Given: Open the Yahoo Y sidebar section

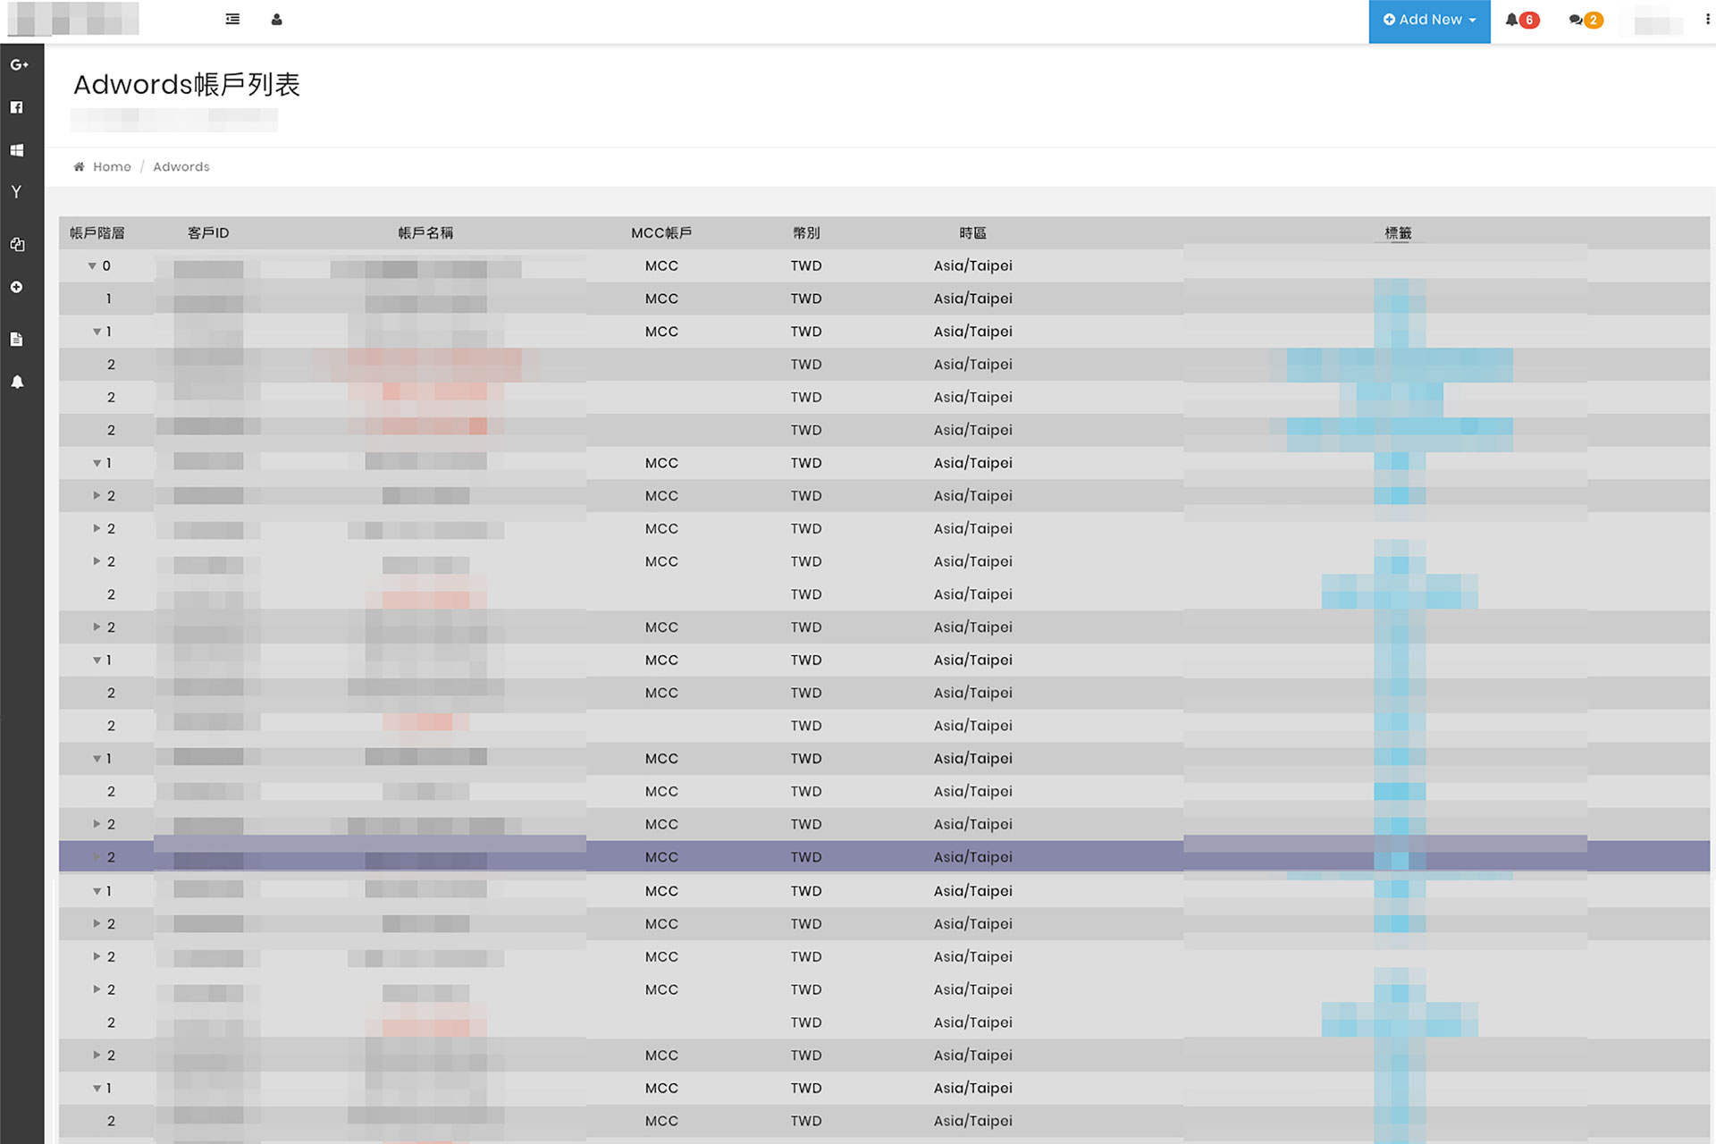Looking at the screenshot, I should [x=16, y=192].
